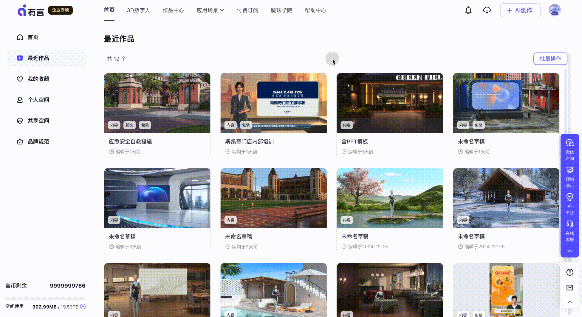This screenshot has width=582, height=317.
Task: Click the 共 12 个 count text
Action: click(x=117, y=59)
